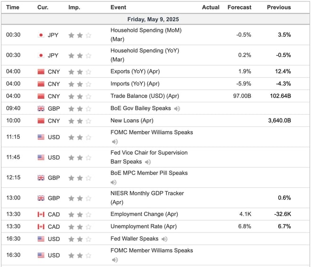Viewport: 311px width, 267px height.
Task: Click UK flag in BoE Gov Bailey row
Action: (41, 108)
